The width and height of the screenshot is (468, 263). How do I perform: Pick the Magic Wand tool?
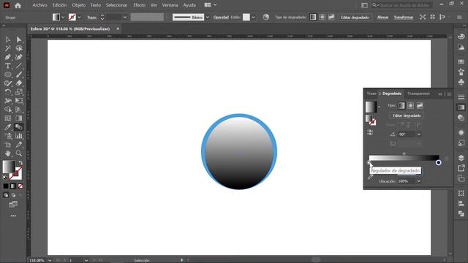(x=8, y=48)
